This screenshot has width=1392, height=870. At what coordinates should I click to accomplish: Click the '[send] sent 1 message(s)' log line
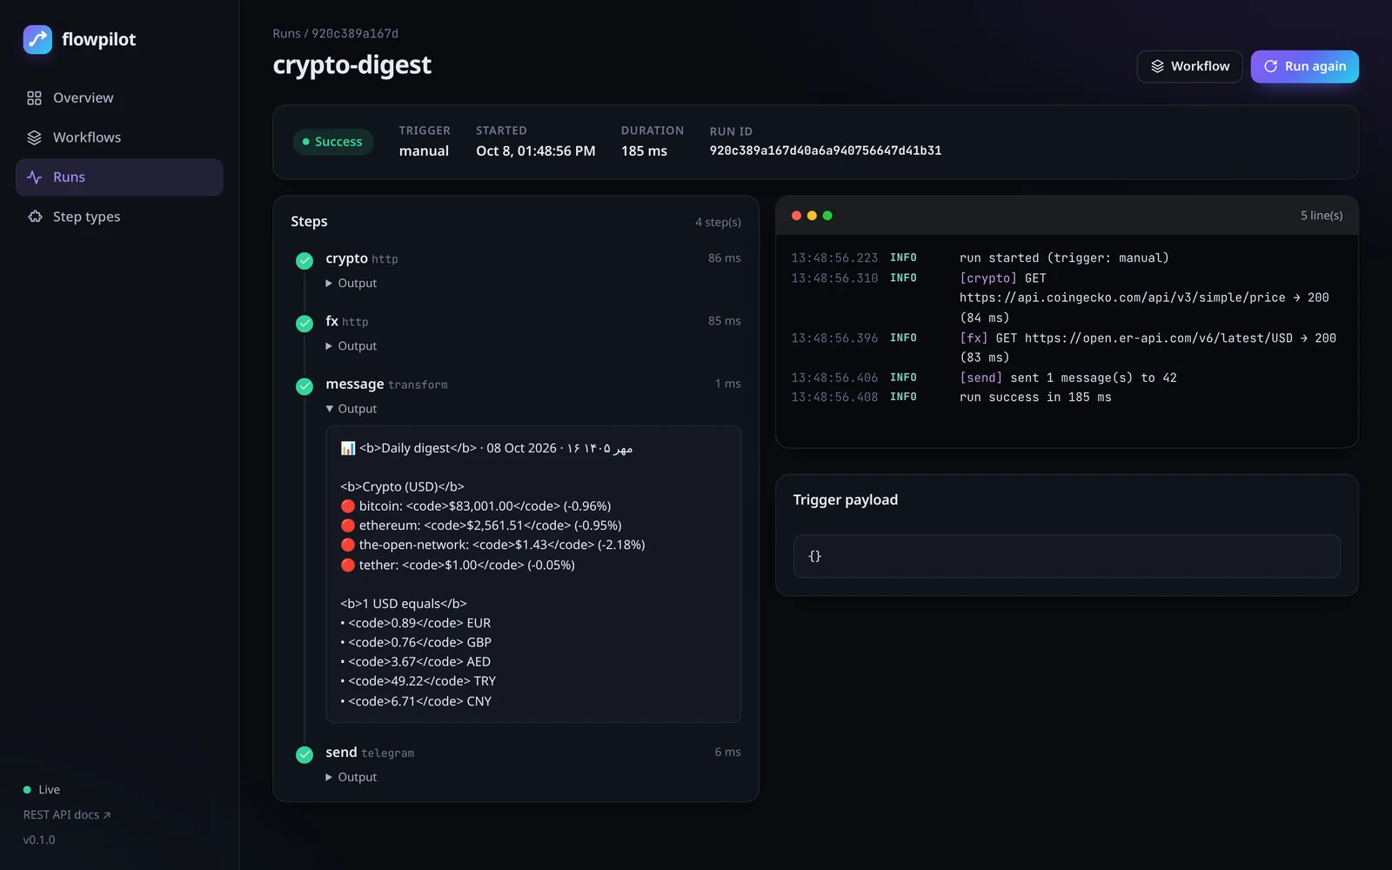[1067, 378]
